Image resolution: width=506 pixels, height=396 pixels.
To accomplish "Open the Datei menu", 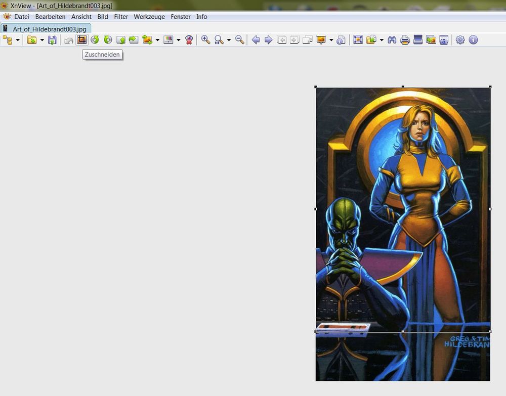I will click(22, 17).
